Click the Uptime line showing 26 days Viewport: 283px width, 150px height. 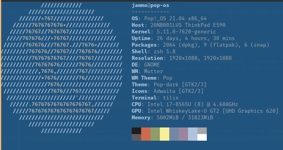pos(183,38)
